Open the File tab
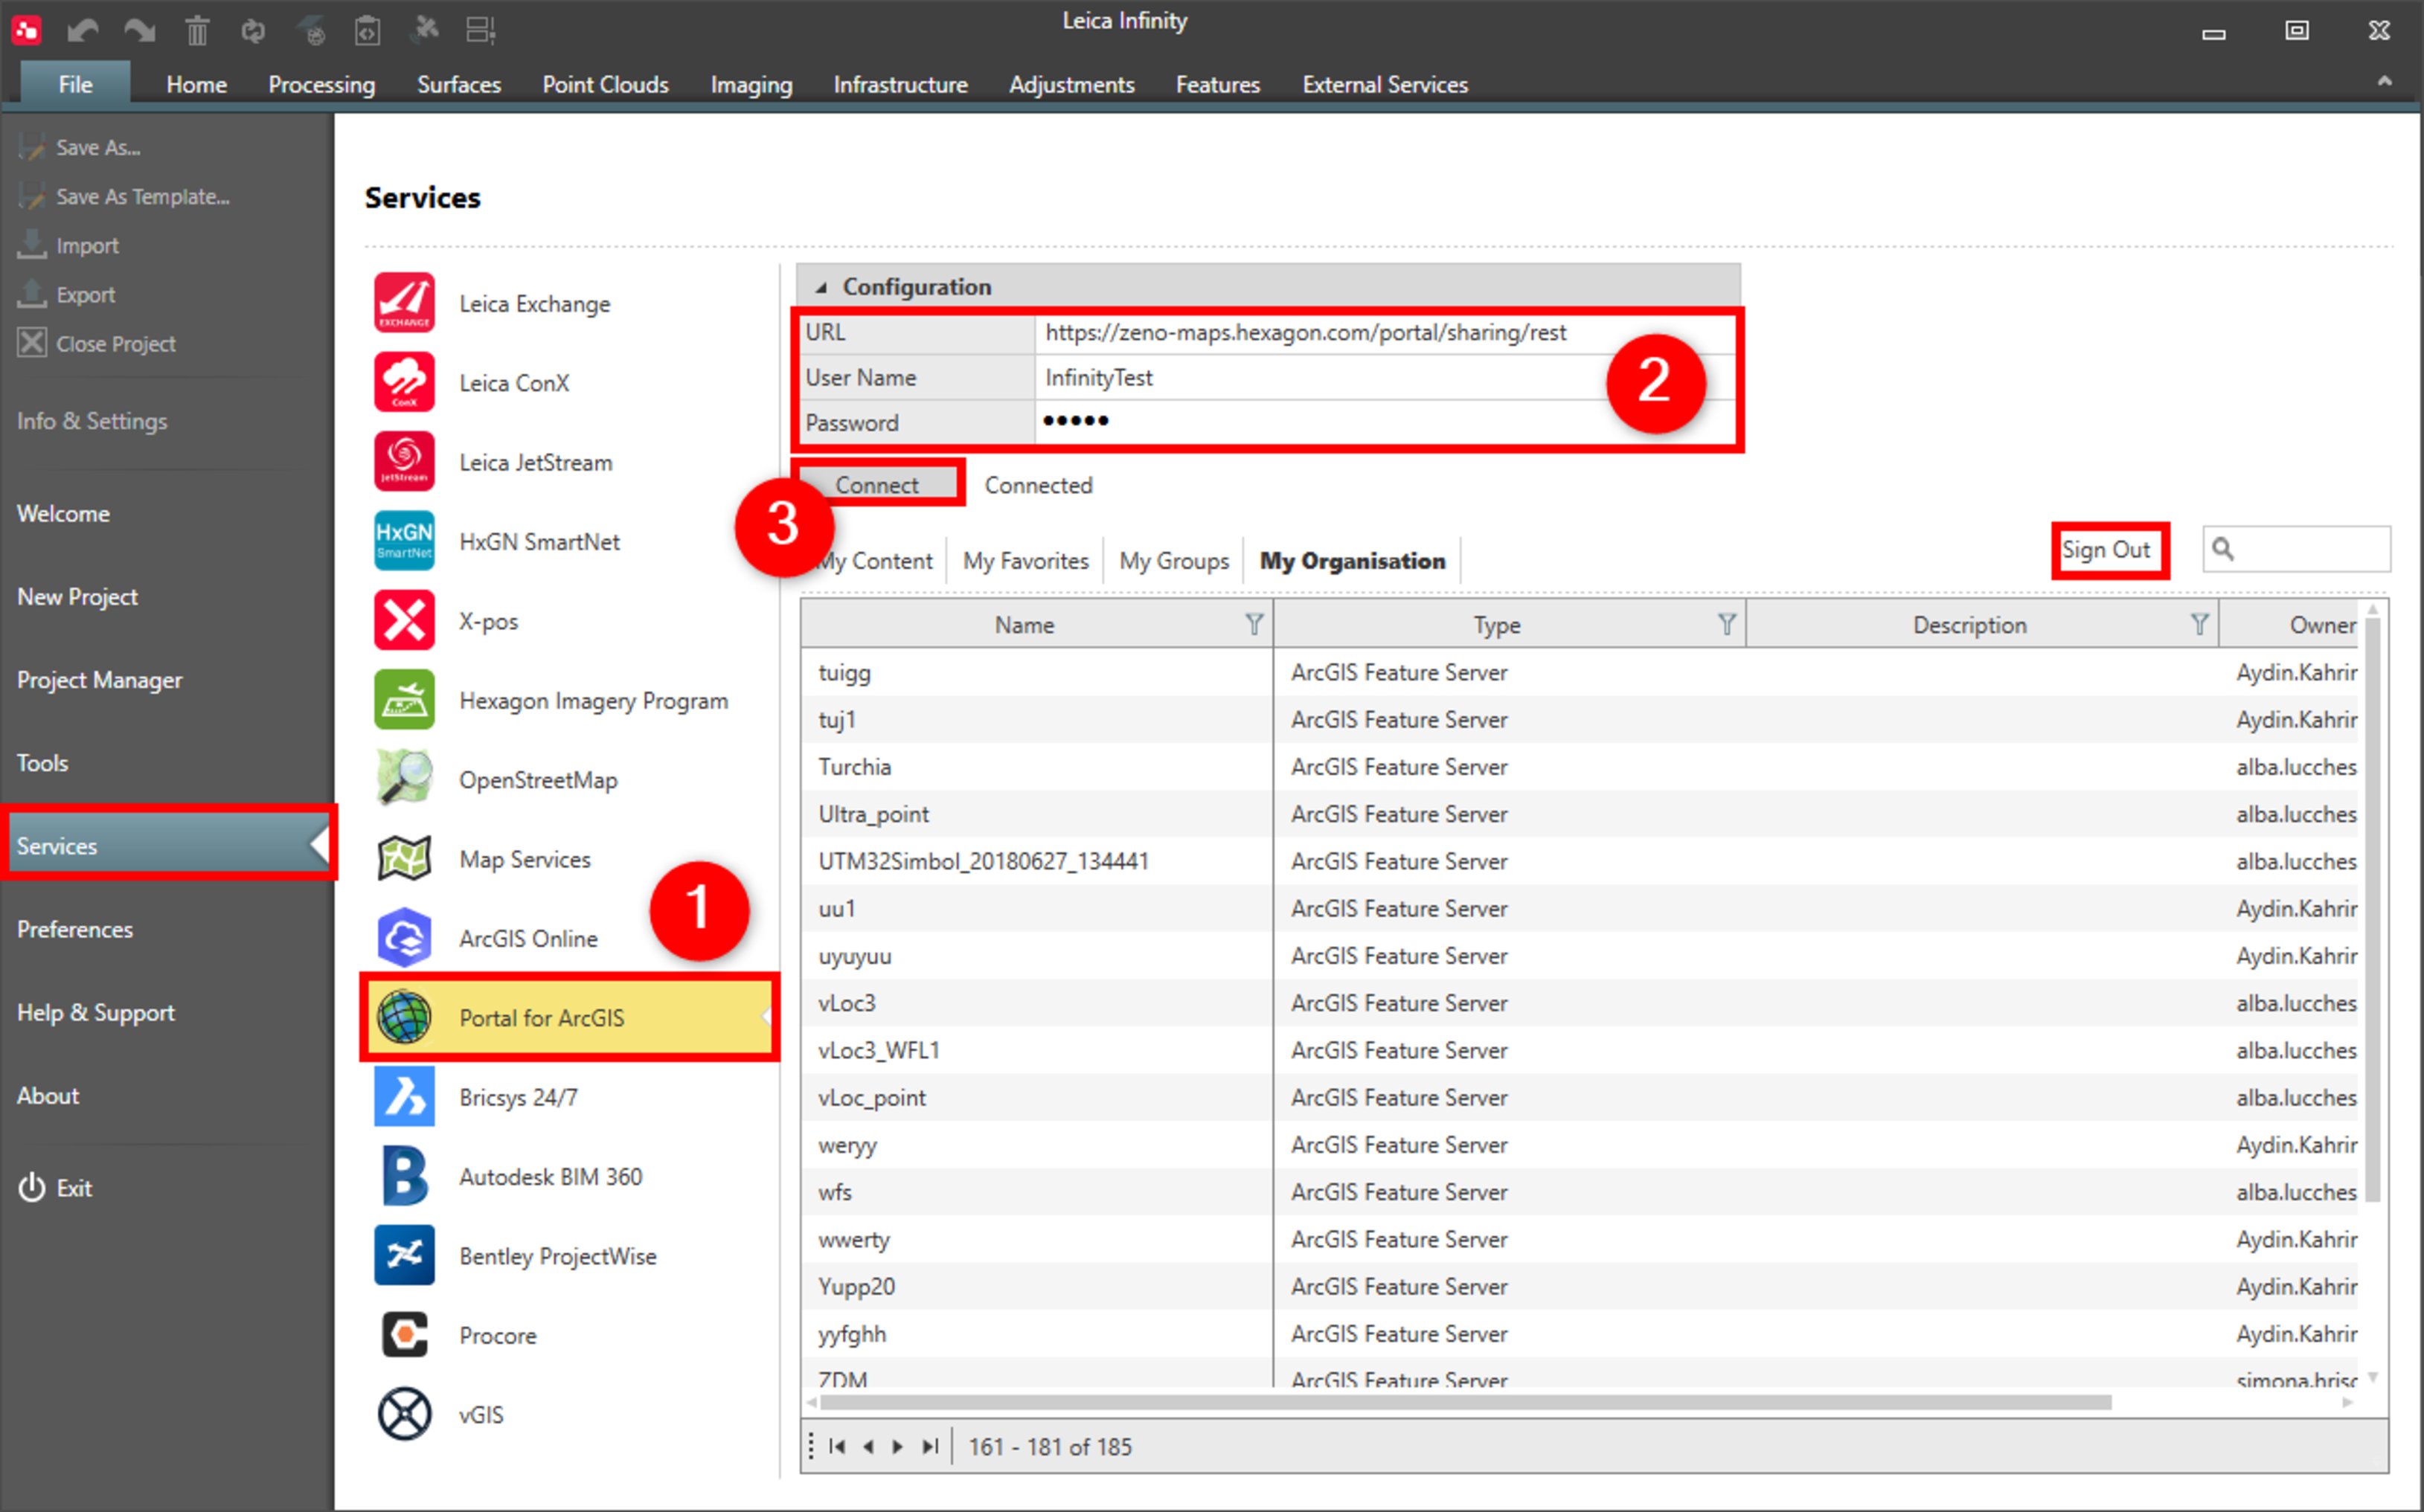Viewport: 2424px width, 1512px height. [75, 84]
